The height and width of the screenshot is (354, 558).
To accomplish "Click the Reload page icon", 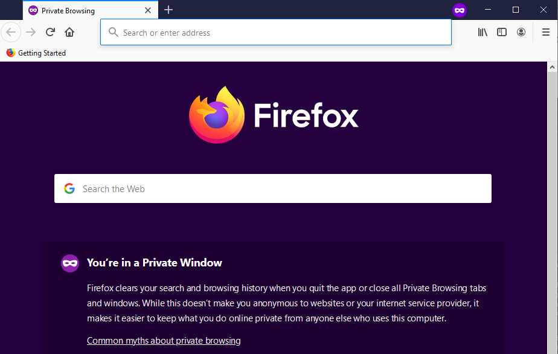I will pyautogui.click(x=50, y=31).
